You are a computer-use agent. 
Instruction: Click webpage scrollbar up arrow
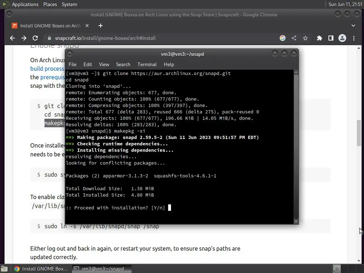[x=359, y=48]
